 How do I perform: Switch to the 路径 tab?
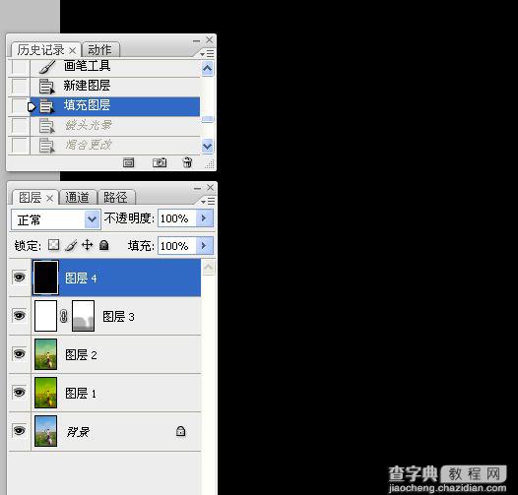coord(115,198)
